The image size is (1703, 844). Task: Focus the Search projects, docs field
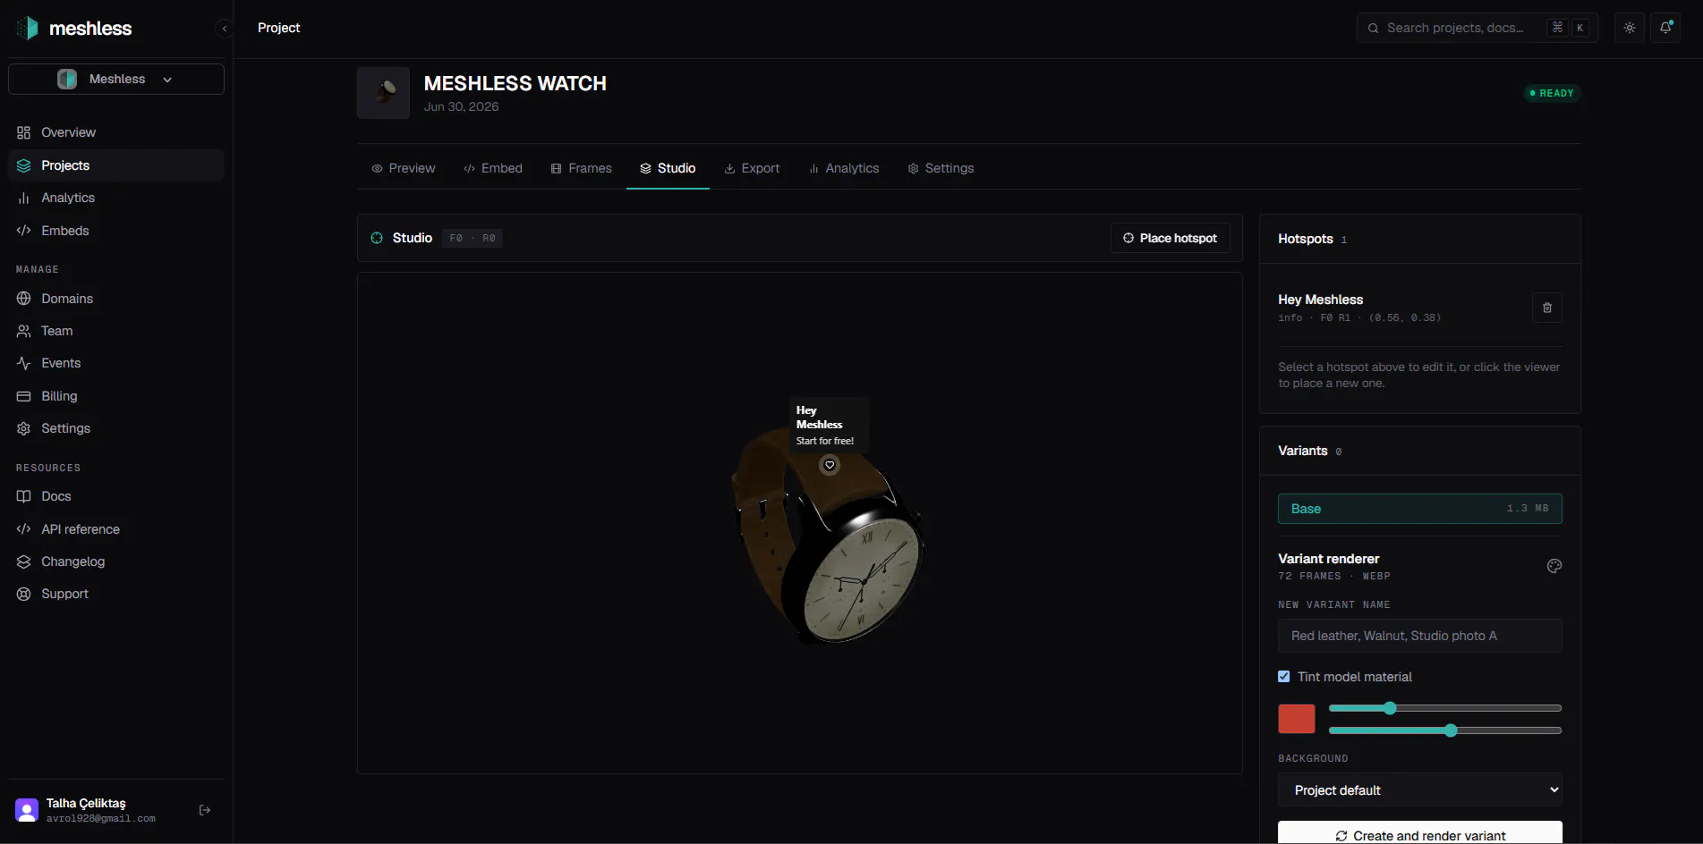click(1477, 28)
